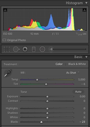Click the Contrast value field
Screen dimensions: 90x127
84,101
